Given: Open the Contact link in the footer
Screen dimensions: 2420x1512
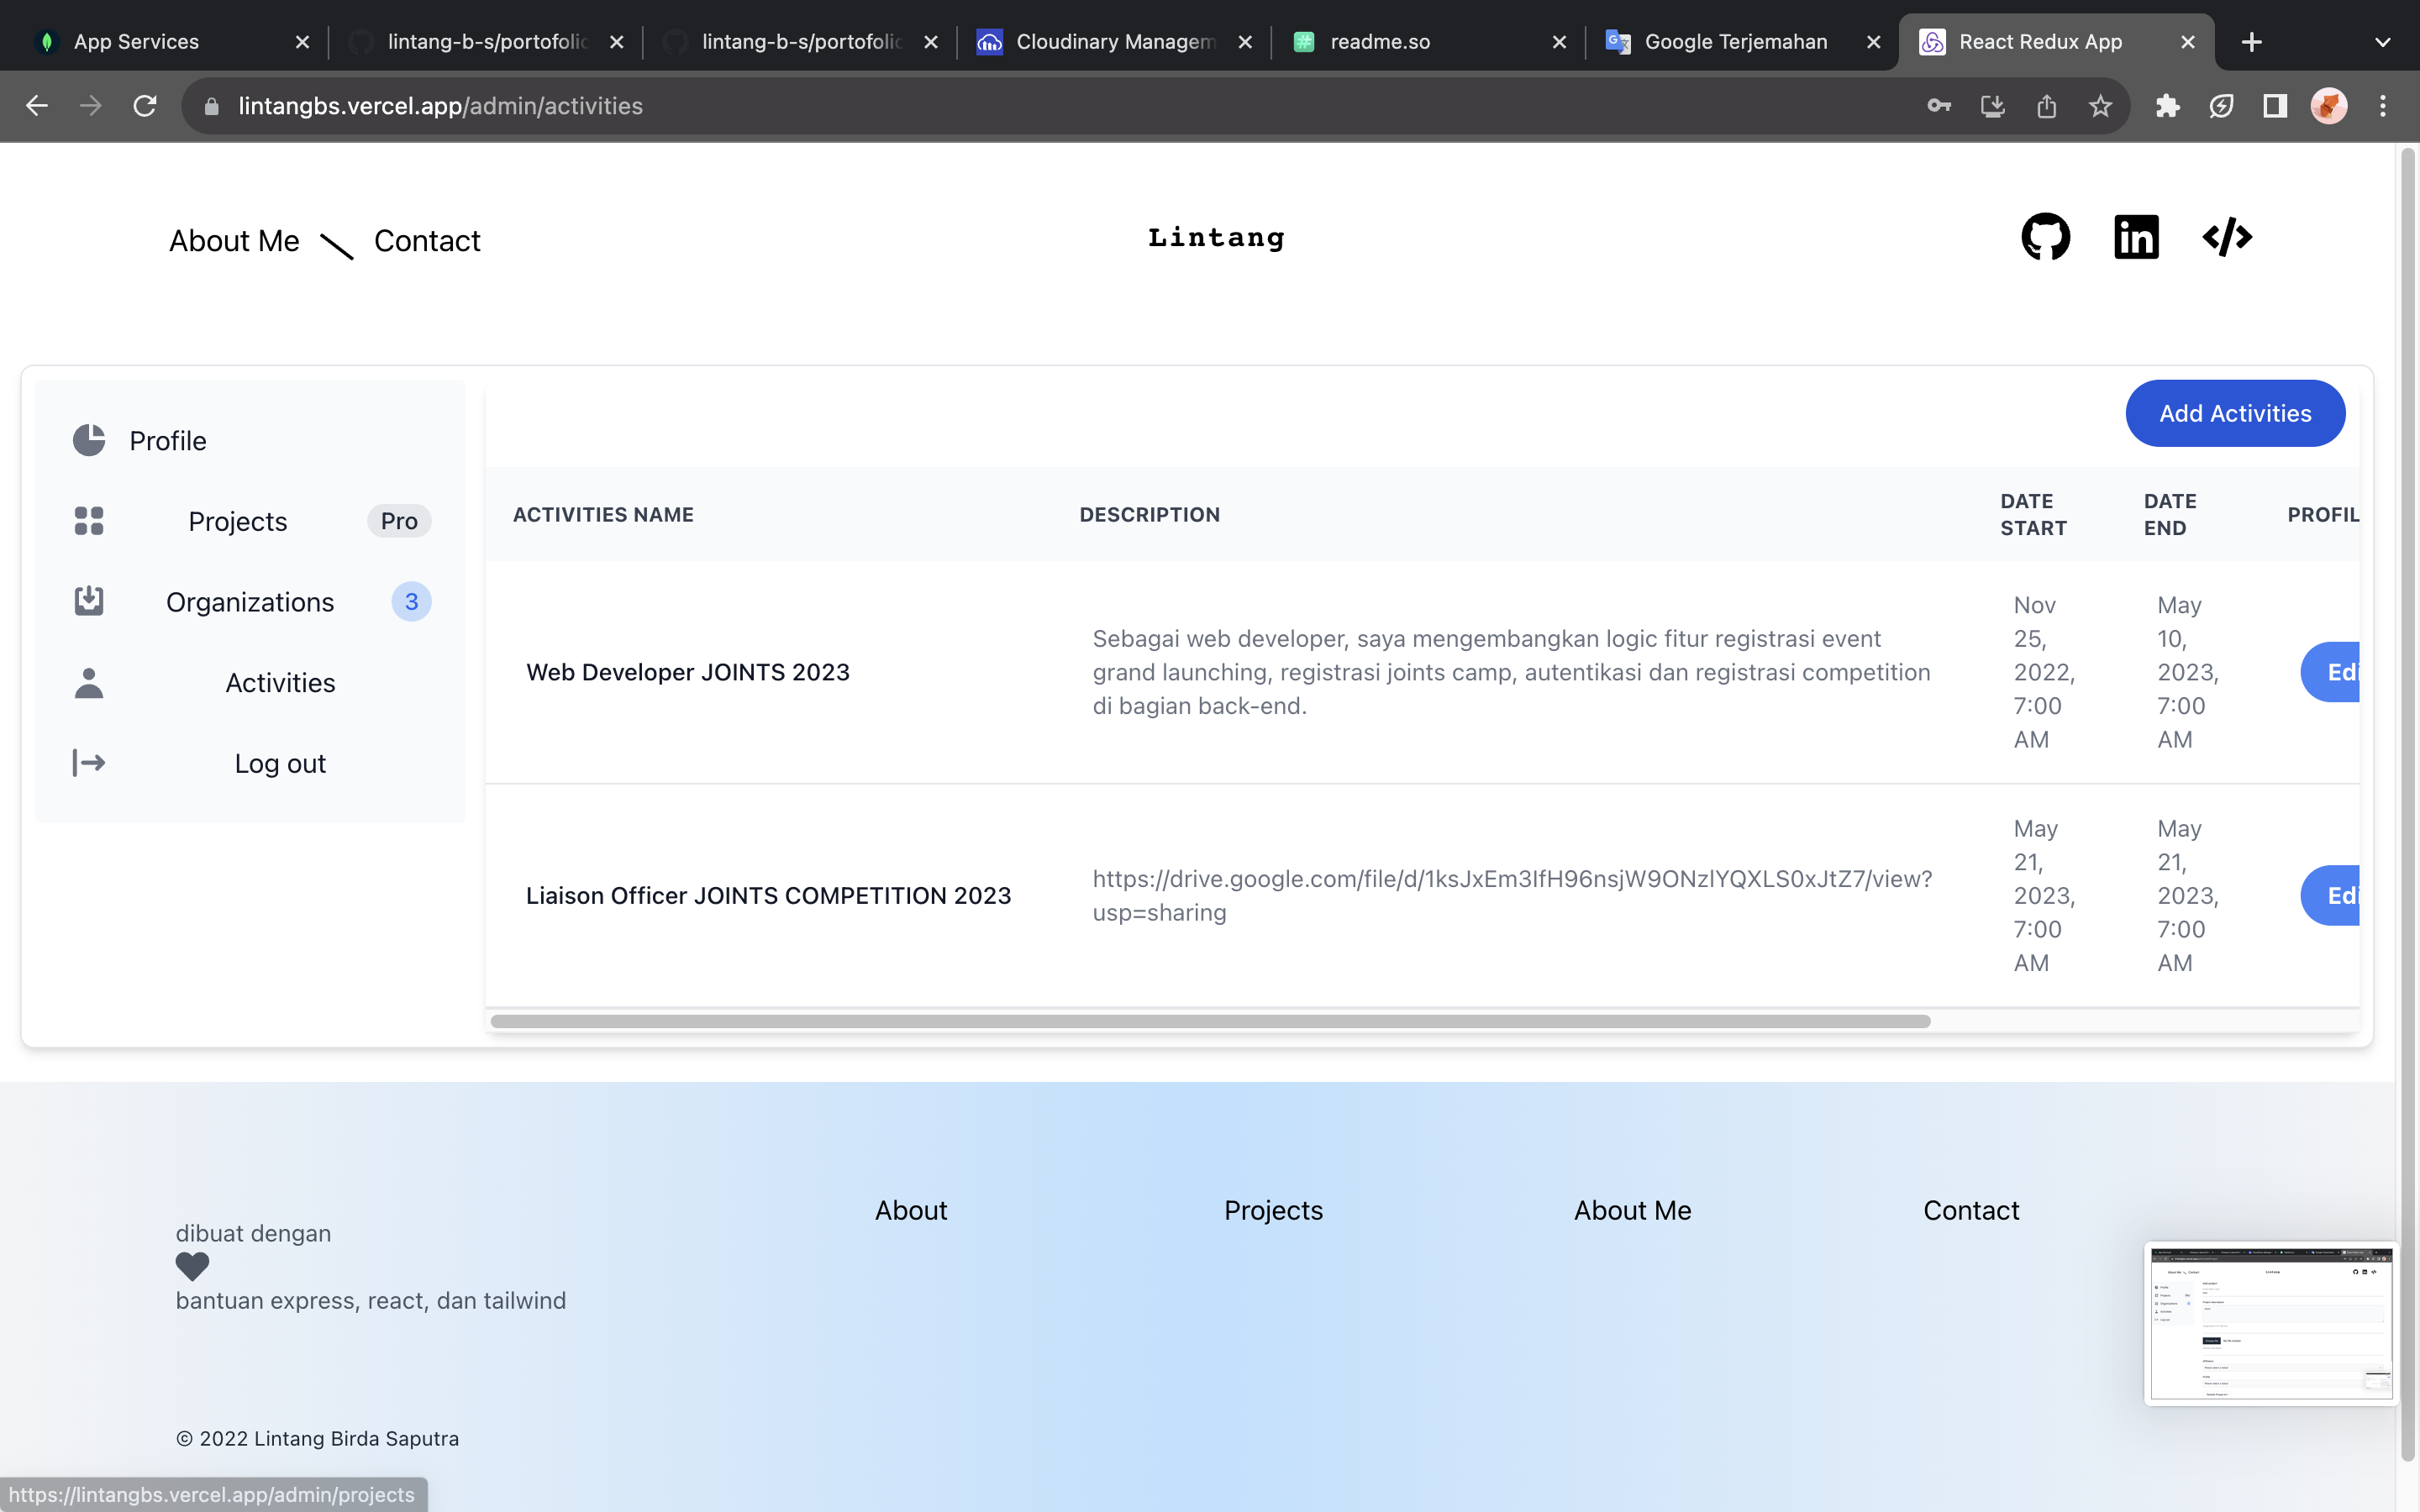Looking at the screenshot, I should click(x=1970, y=1210).
